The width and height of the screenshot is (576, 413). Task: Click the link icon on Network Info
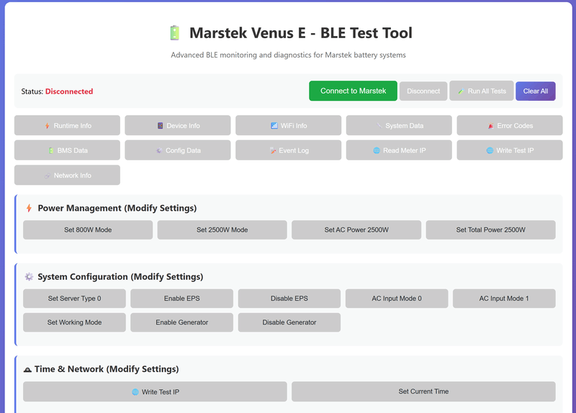tap(48, 176)
